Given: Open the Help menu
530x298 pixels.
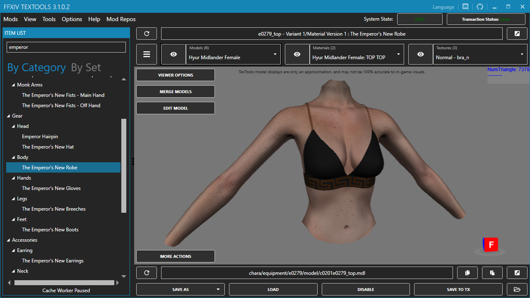Looking at the screenshot, I should [x=94, y=19].
